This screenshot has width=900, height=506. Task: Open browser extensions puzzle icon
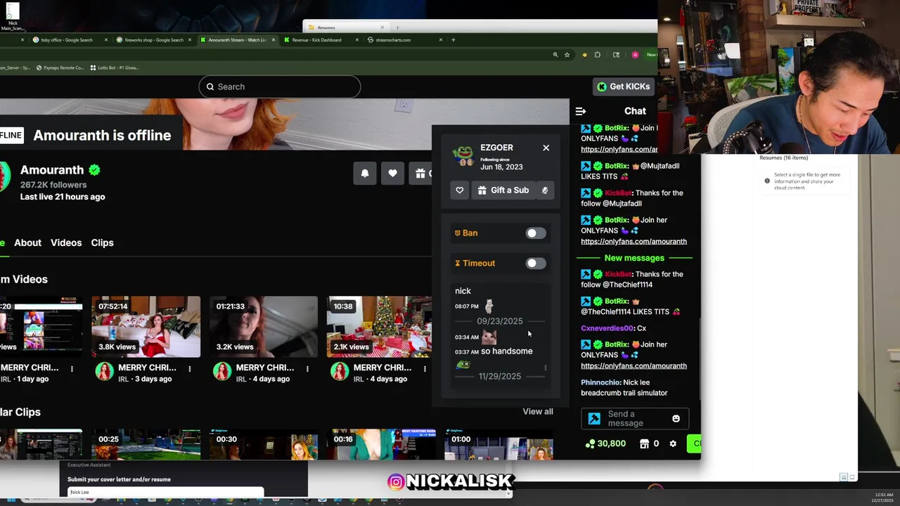click(598, 55)
